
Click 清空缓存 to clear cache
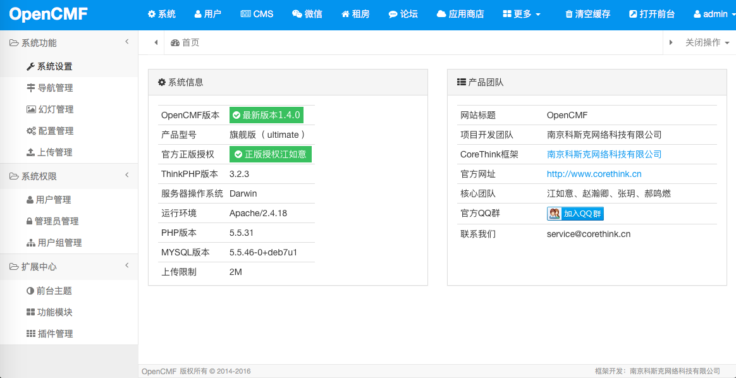(x=587, y=14)
